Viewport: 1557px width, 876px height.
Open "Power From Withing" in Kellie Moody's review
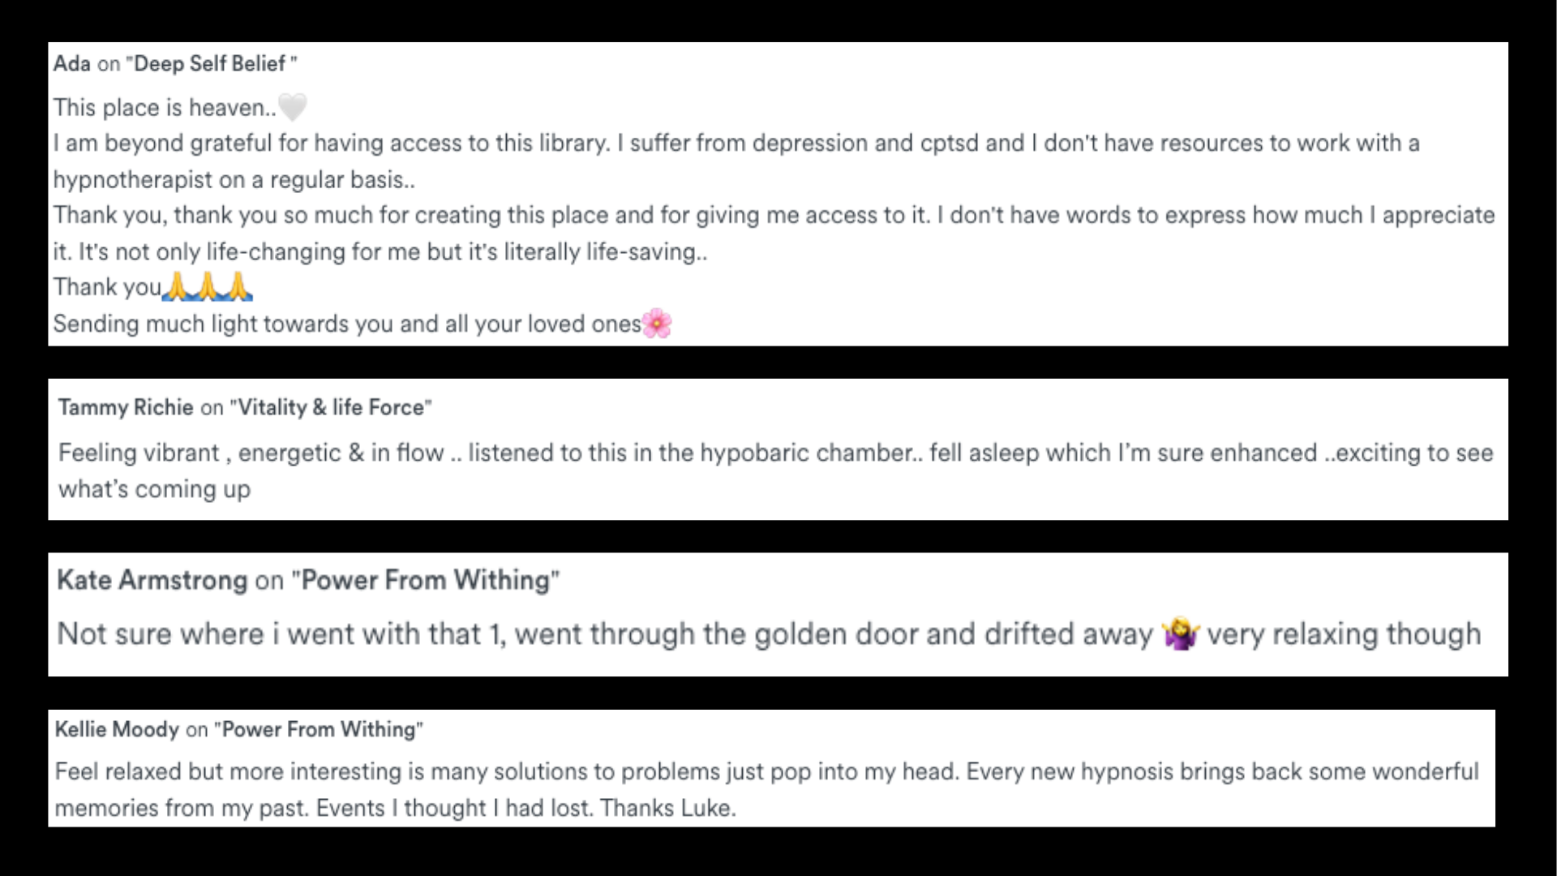[x=319, y=729]
